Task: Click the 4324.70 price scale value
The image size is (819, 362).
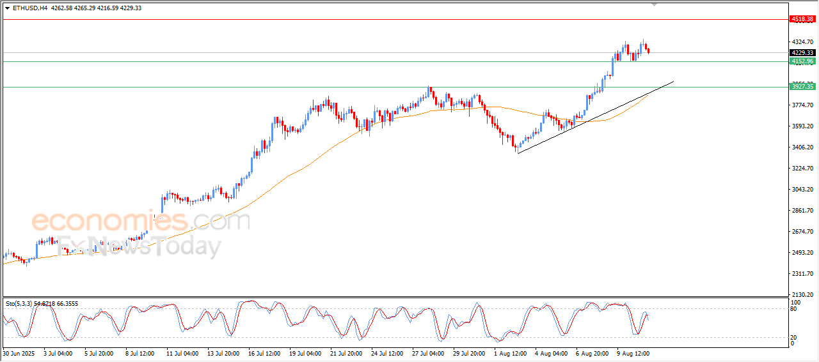Action: pos(802,41)
